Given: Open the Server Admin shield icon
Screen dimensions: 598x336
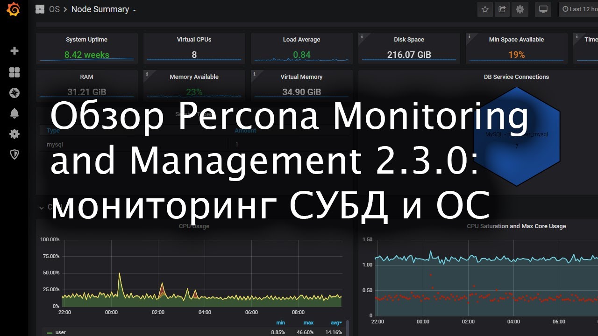Looking at the screenshot, I should point(14,154).
